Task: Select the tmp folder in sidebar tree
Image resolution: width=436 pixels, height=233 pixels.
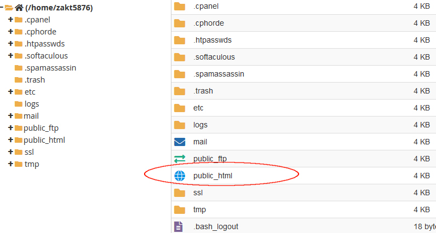Action: tap(32, 164)
